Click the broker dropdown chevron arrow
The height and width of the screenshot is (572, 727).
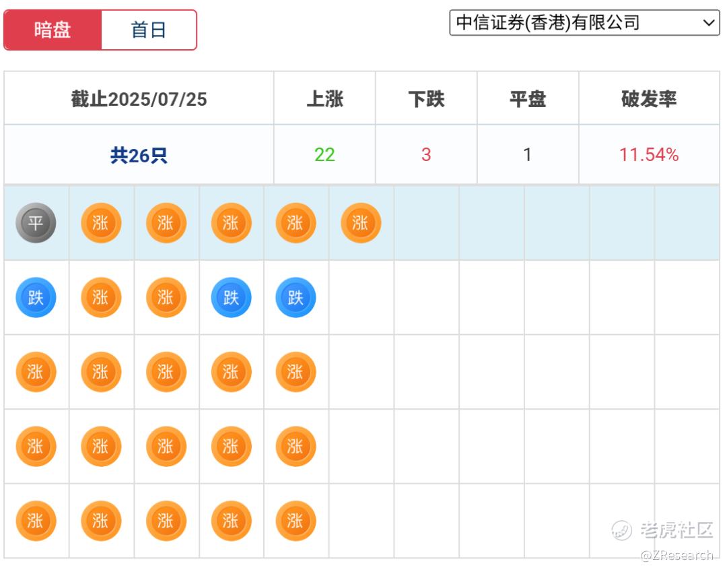pyautogui.click(x=709, y=23)
